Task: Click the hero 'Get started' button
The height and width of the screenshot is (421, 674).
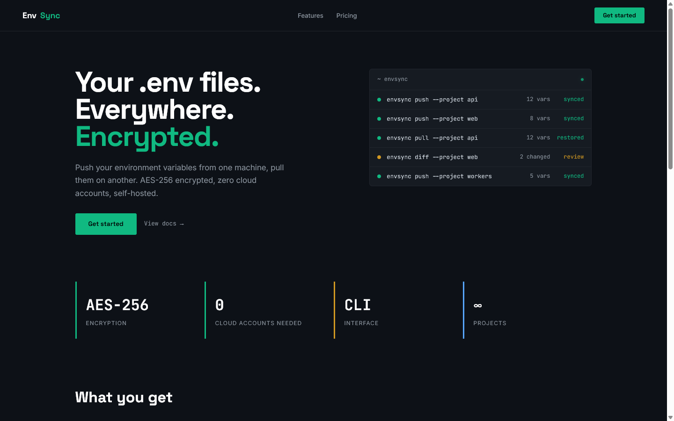Action: pos(106,224)
